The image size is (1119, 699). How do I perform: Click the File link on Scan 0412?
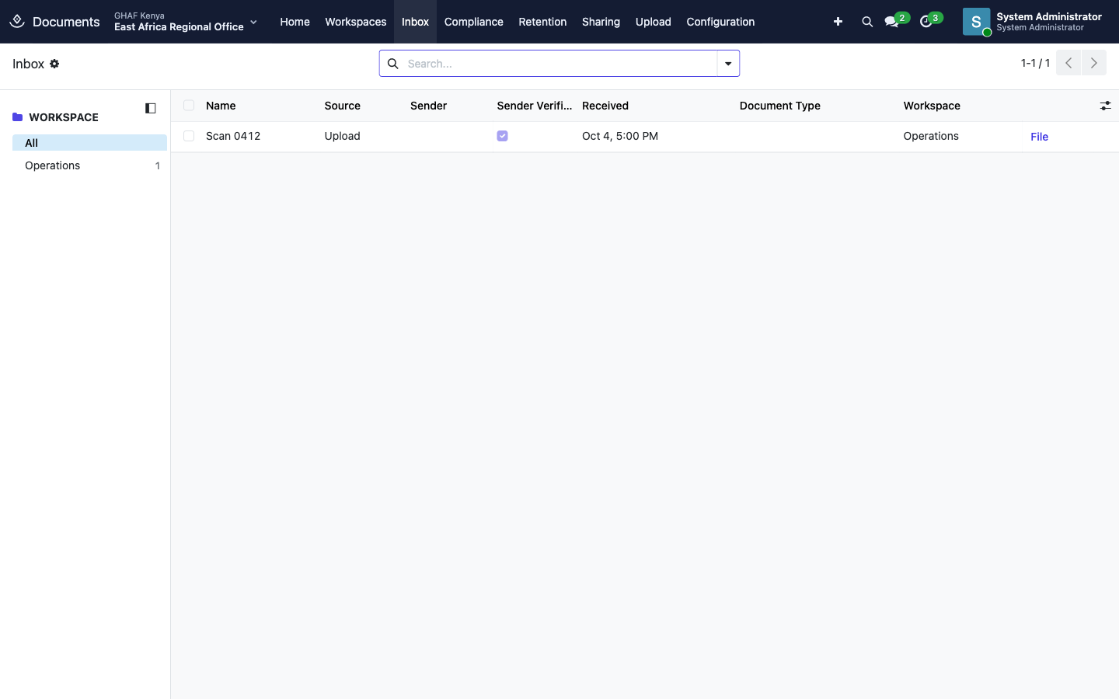1040,137
